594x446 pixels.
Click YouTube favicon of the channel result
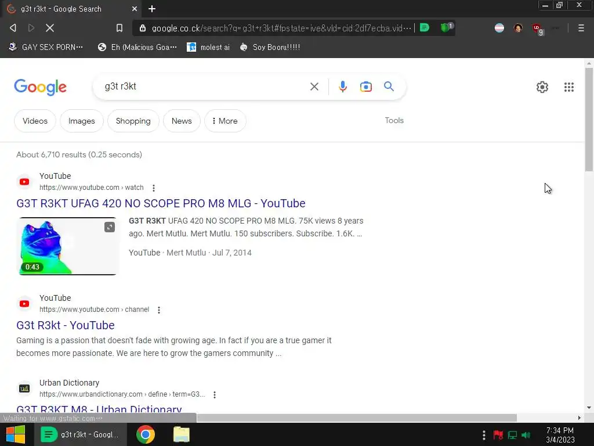pos(24,304)
